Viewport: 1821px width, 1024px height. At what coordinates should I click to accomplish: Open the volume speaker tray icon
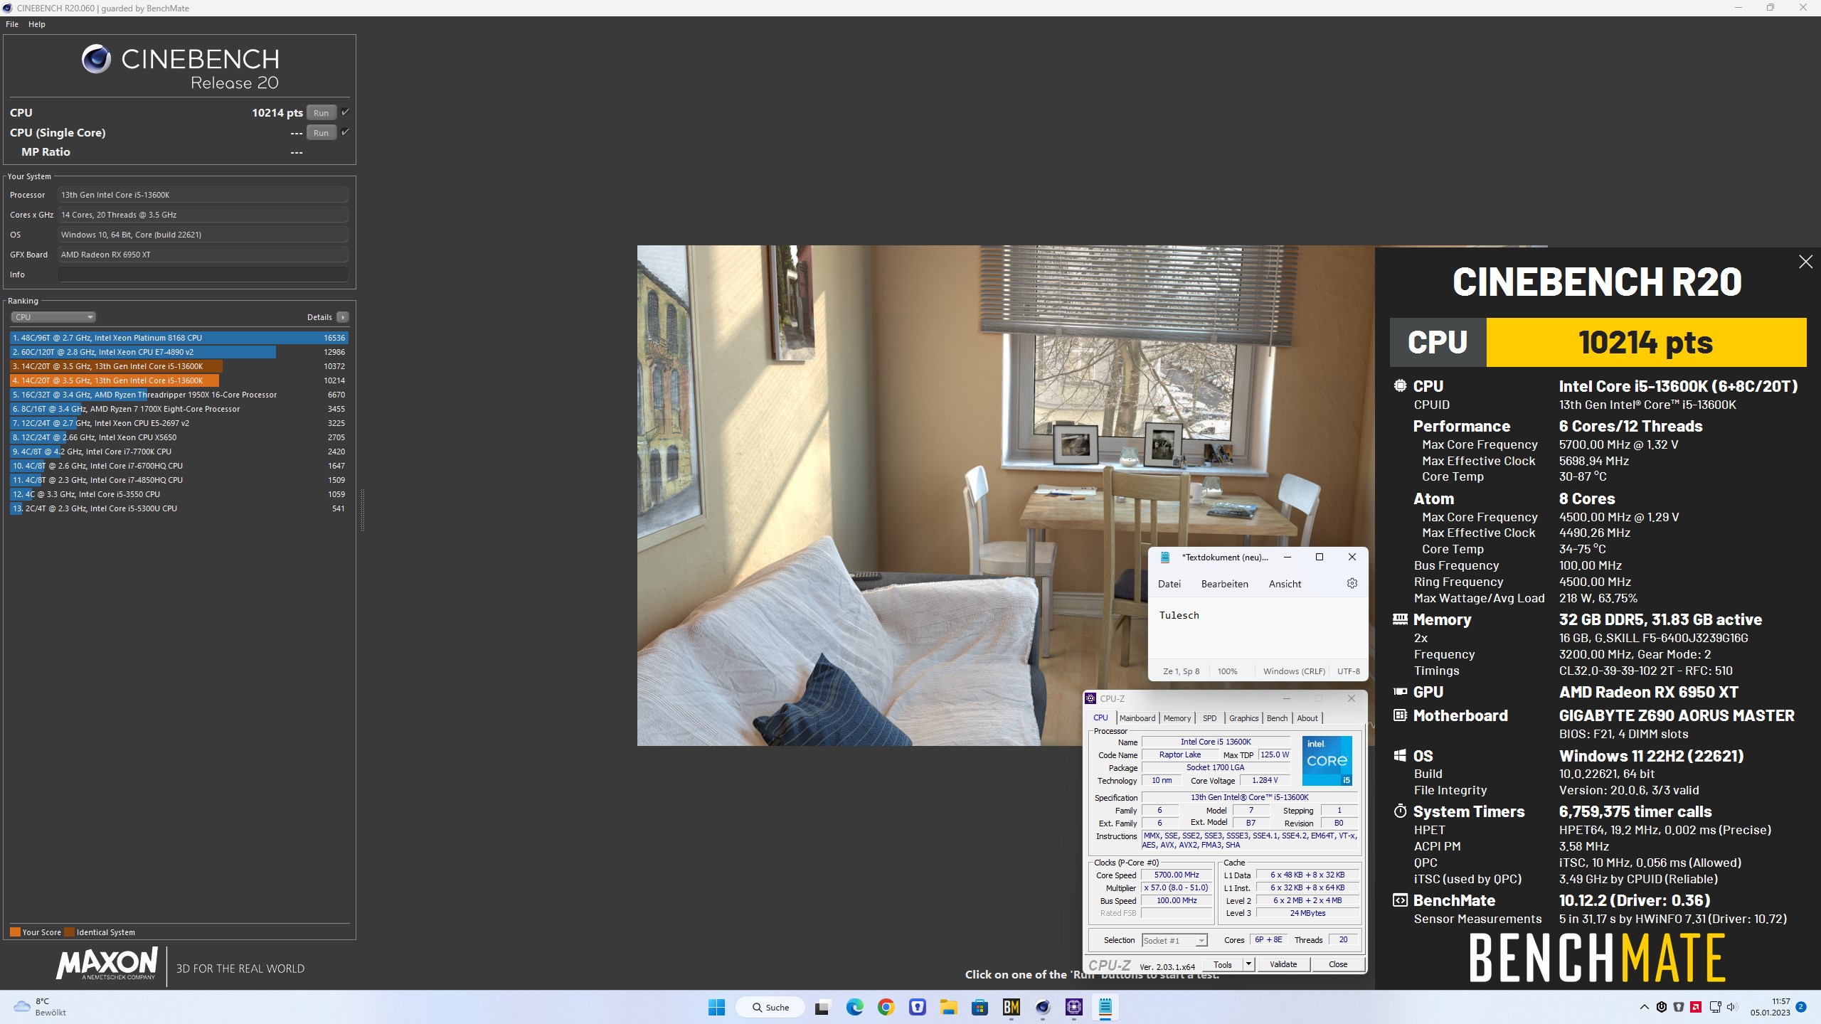click(1731, 1007)
